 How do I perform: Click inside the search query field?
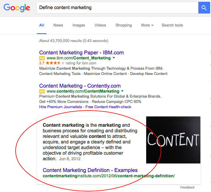(117, 8)
